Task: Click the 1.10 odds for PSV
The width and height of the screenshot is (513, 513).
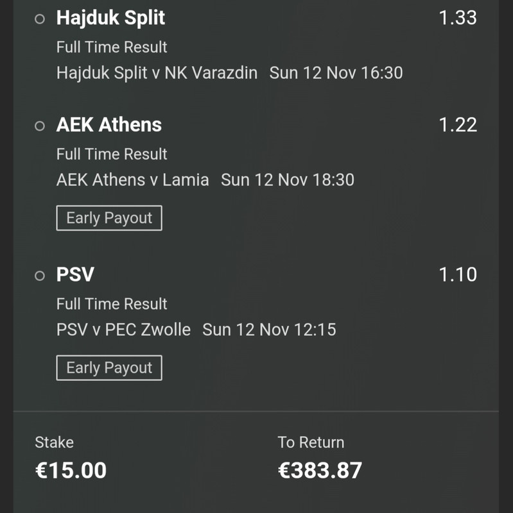Action: point(457,275)
